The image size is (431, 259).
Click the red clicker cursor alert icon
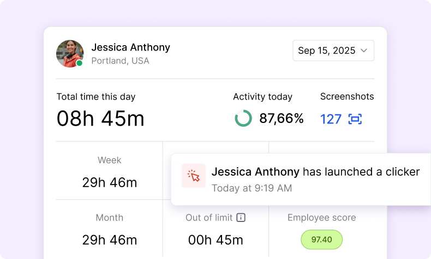[194, 176]
